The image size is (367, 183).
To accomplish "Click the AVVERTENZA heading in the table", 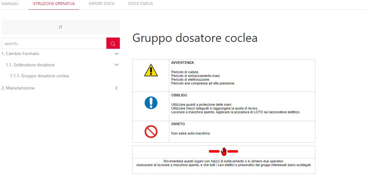I will click(x=182, y=63).
